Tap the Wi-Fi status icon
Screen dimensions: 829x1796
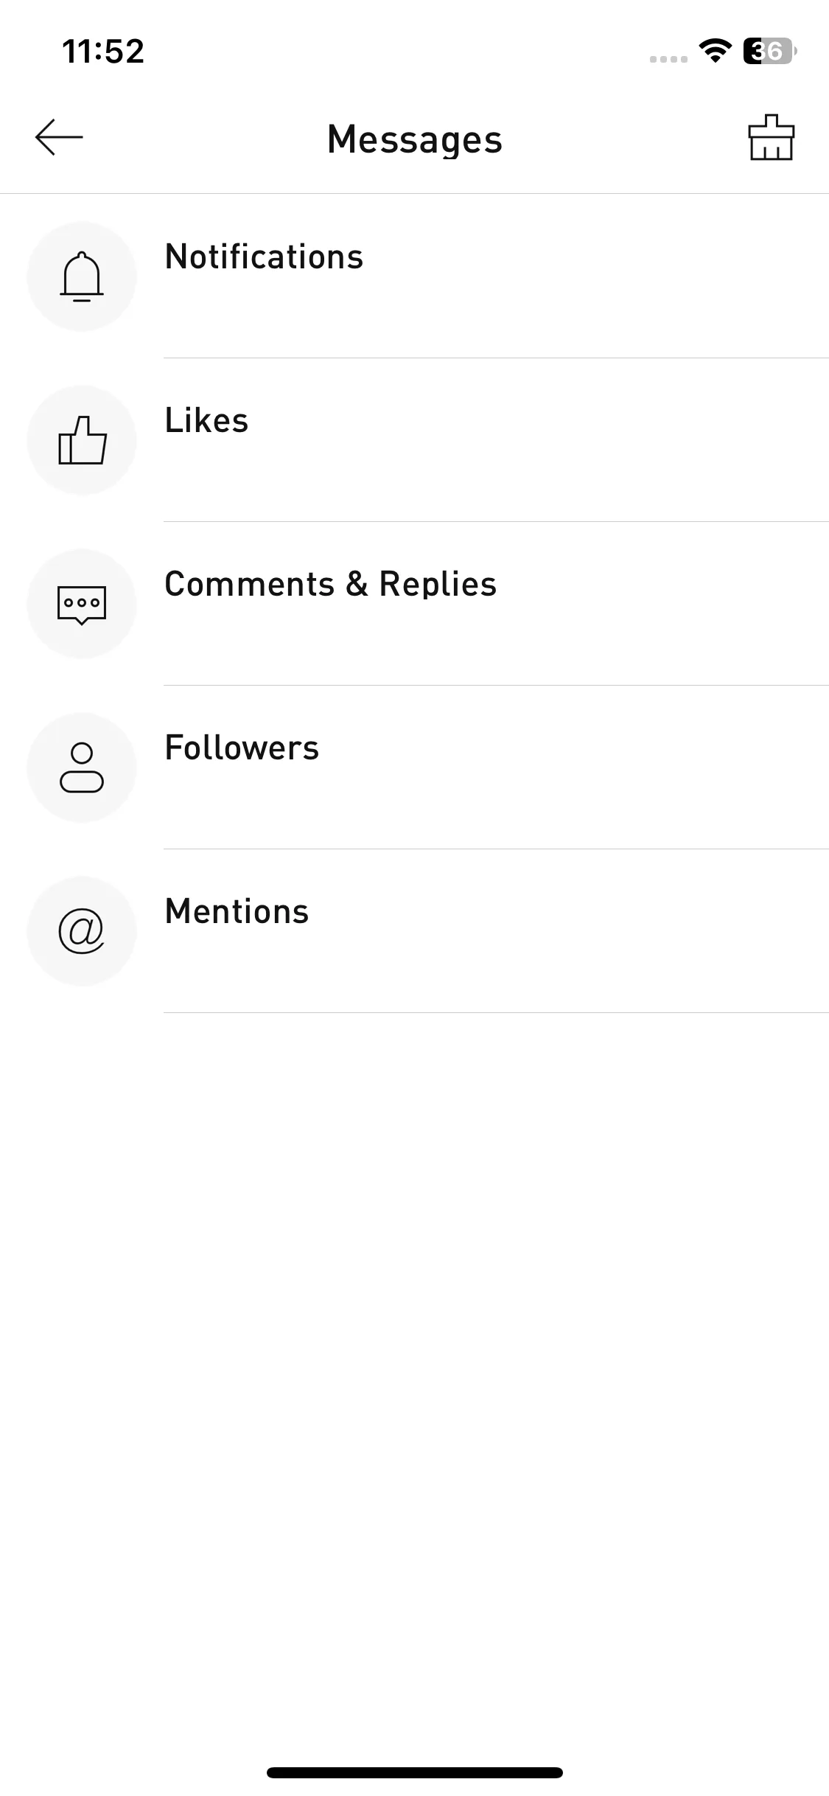715,51
